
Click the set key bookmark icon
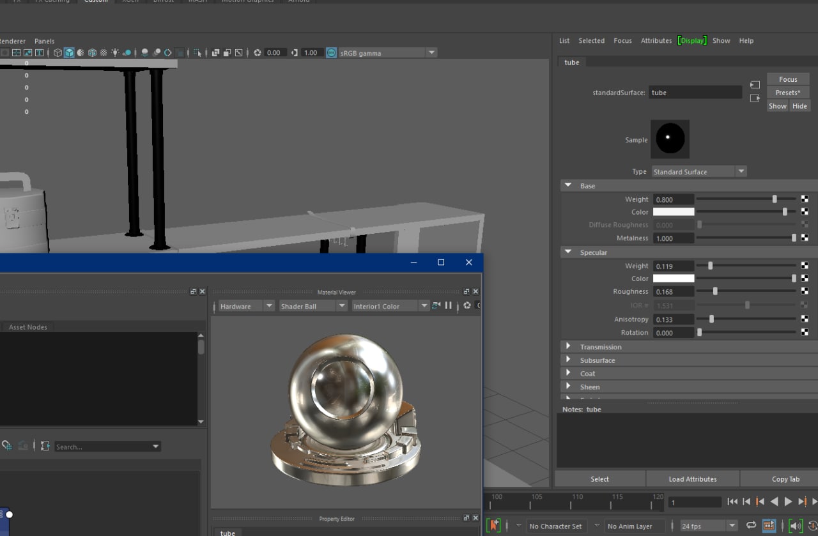pyautogui.click(x=493, y=526)
